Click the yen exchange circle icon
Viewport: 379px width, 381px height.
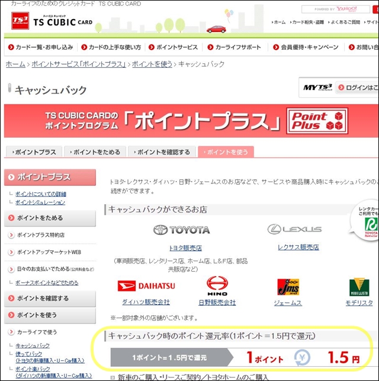[x=302, y=358]
